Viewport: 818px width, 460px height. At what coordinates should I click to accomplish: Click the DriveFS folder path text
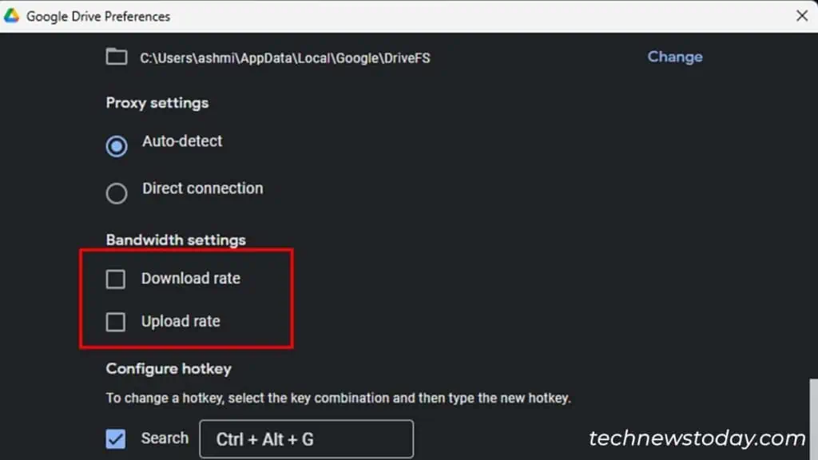click(x=285, y=57)
